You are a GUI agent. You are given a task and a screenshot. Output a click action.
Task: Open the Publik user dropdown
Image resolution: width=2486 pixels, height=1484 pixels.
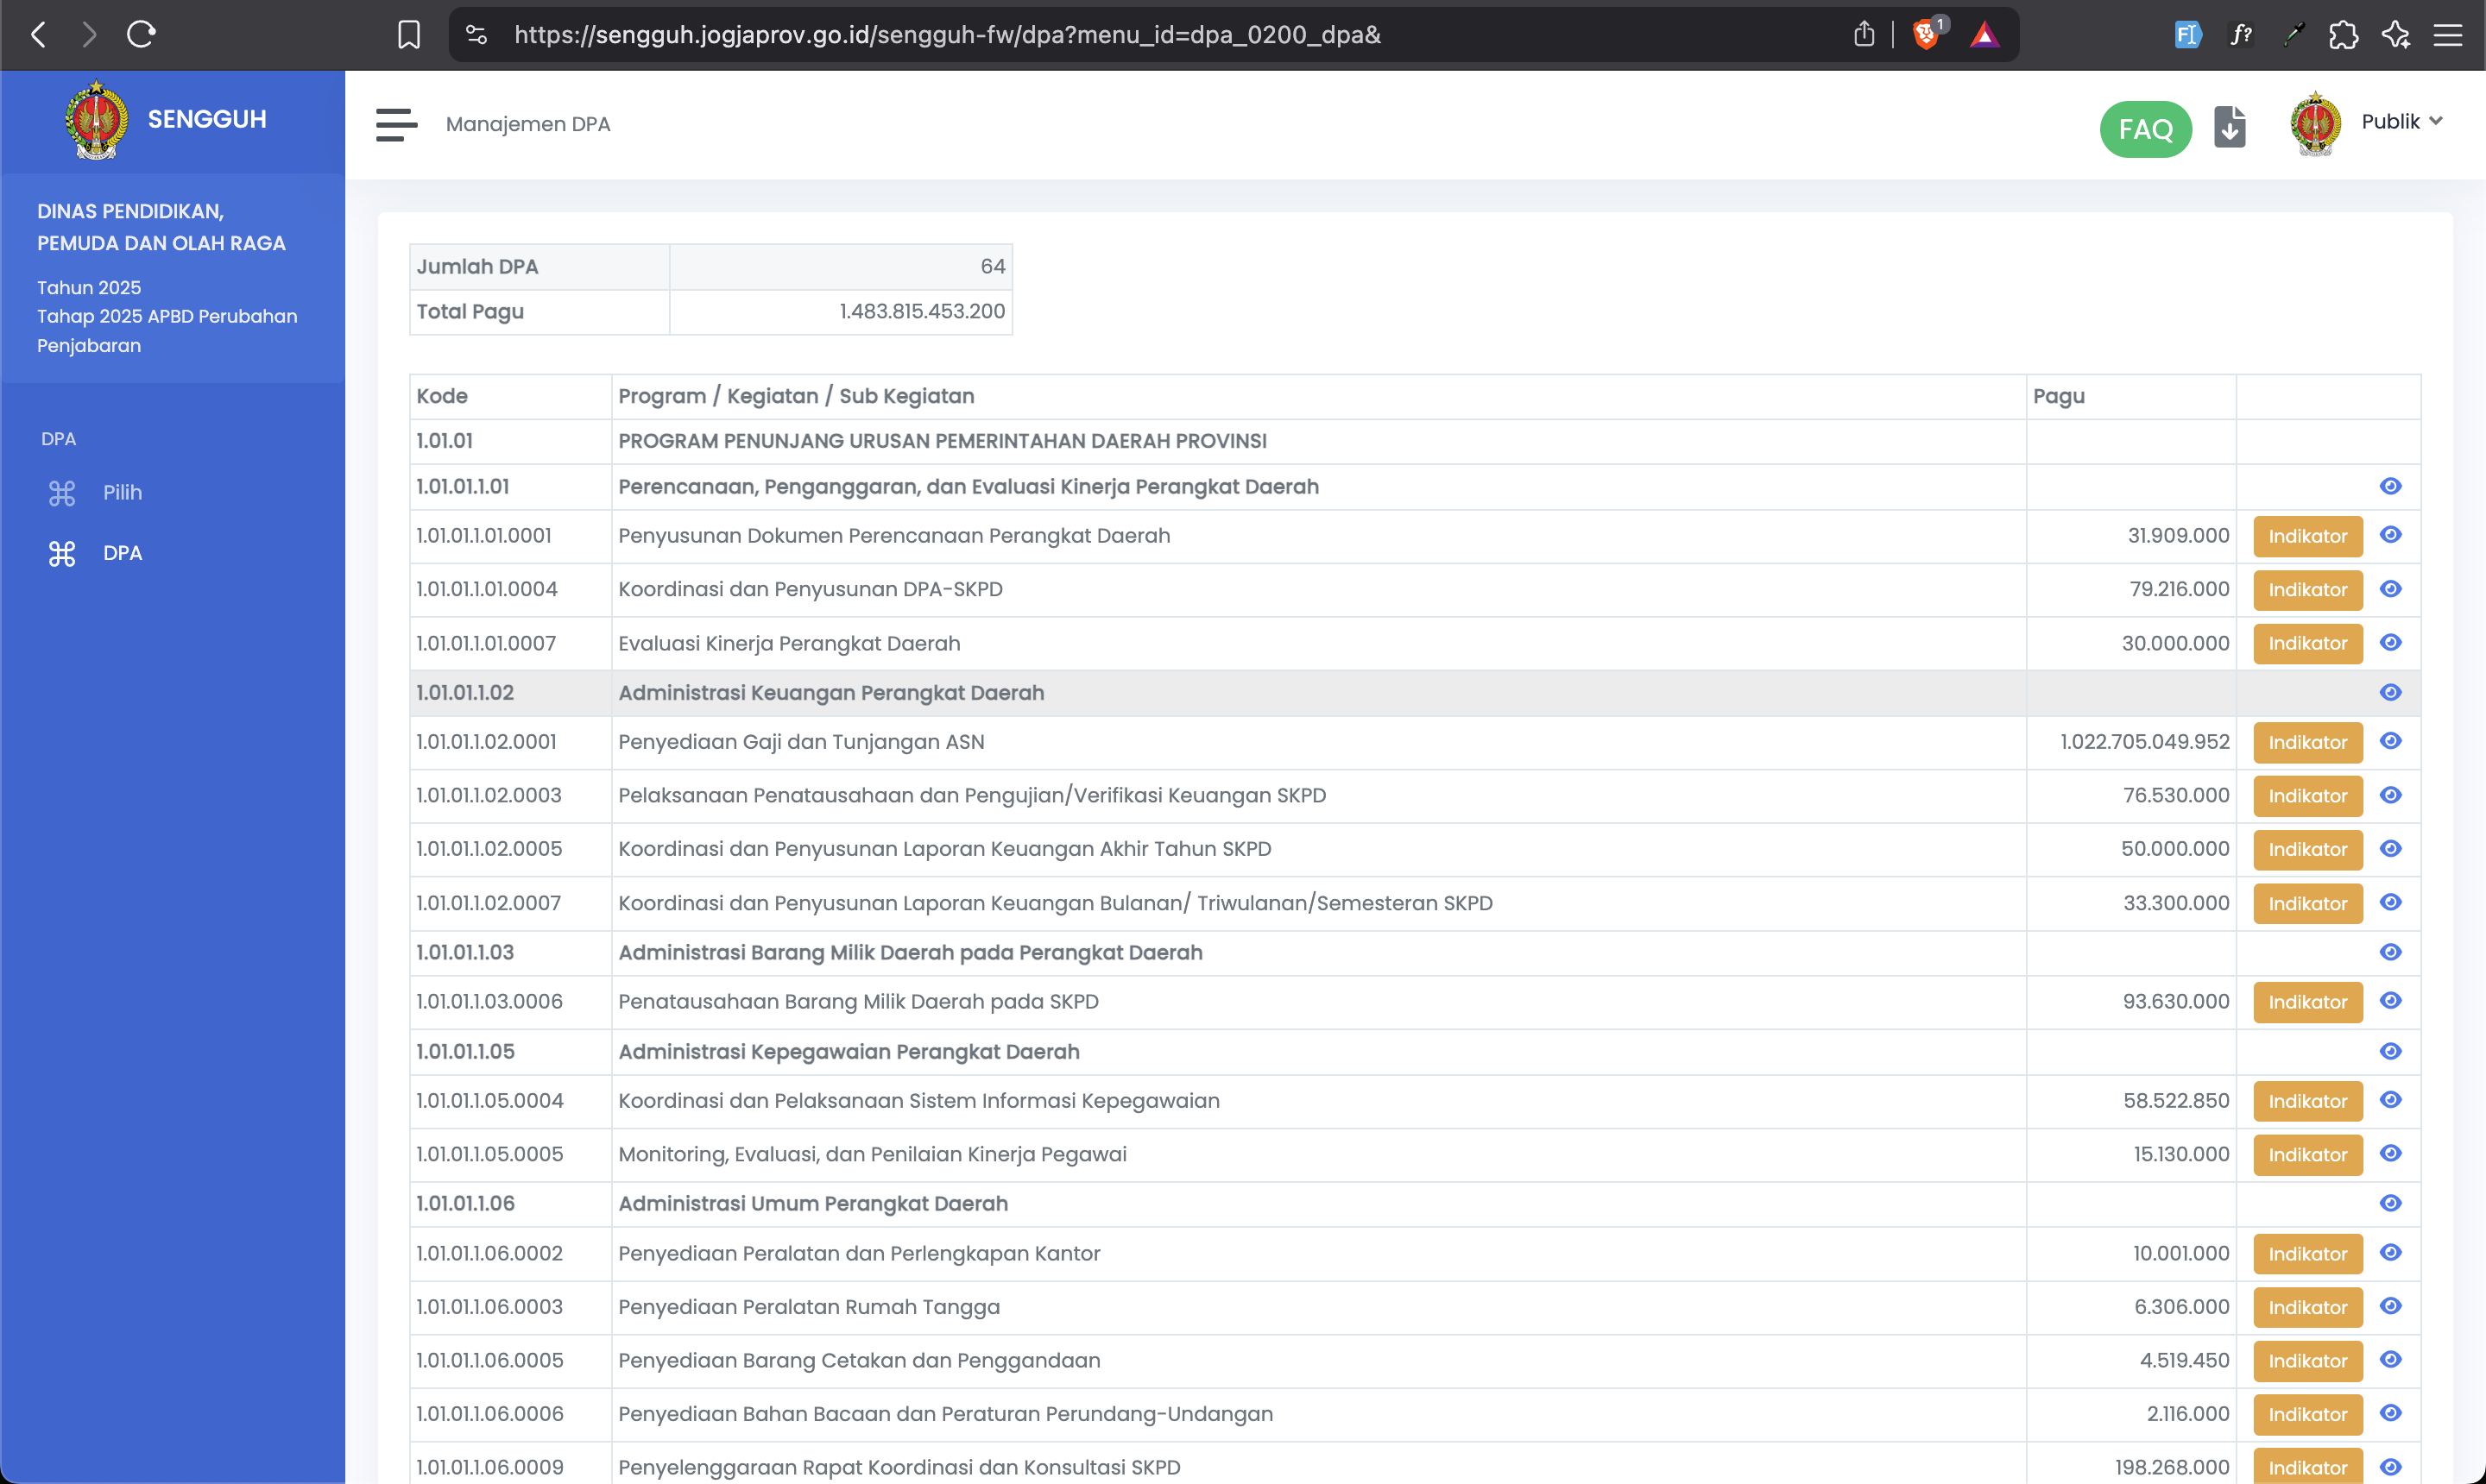click(2402, 122)
